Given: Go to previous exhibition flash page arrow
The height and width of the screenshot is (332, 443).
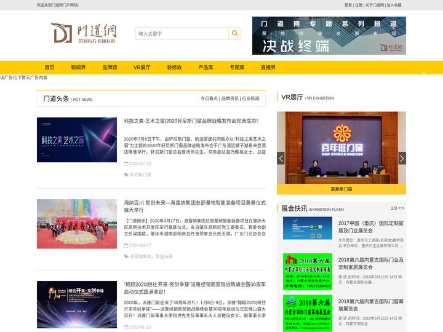Looking at the screenshot, I should coord(399,208).
